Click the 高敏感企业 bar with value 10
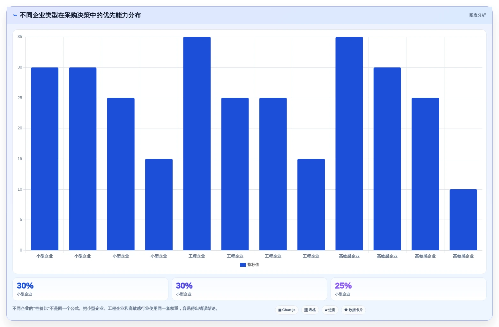 [x=463, y=220]
